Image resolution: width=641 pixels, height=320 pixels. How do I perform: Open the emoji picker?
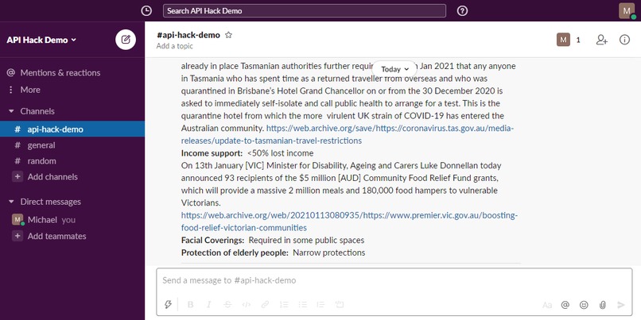585,305
